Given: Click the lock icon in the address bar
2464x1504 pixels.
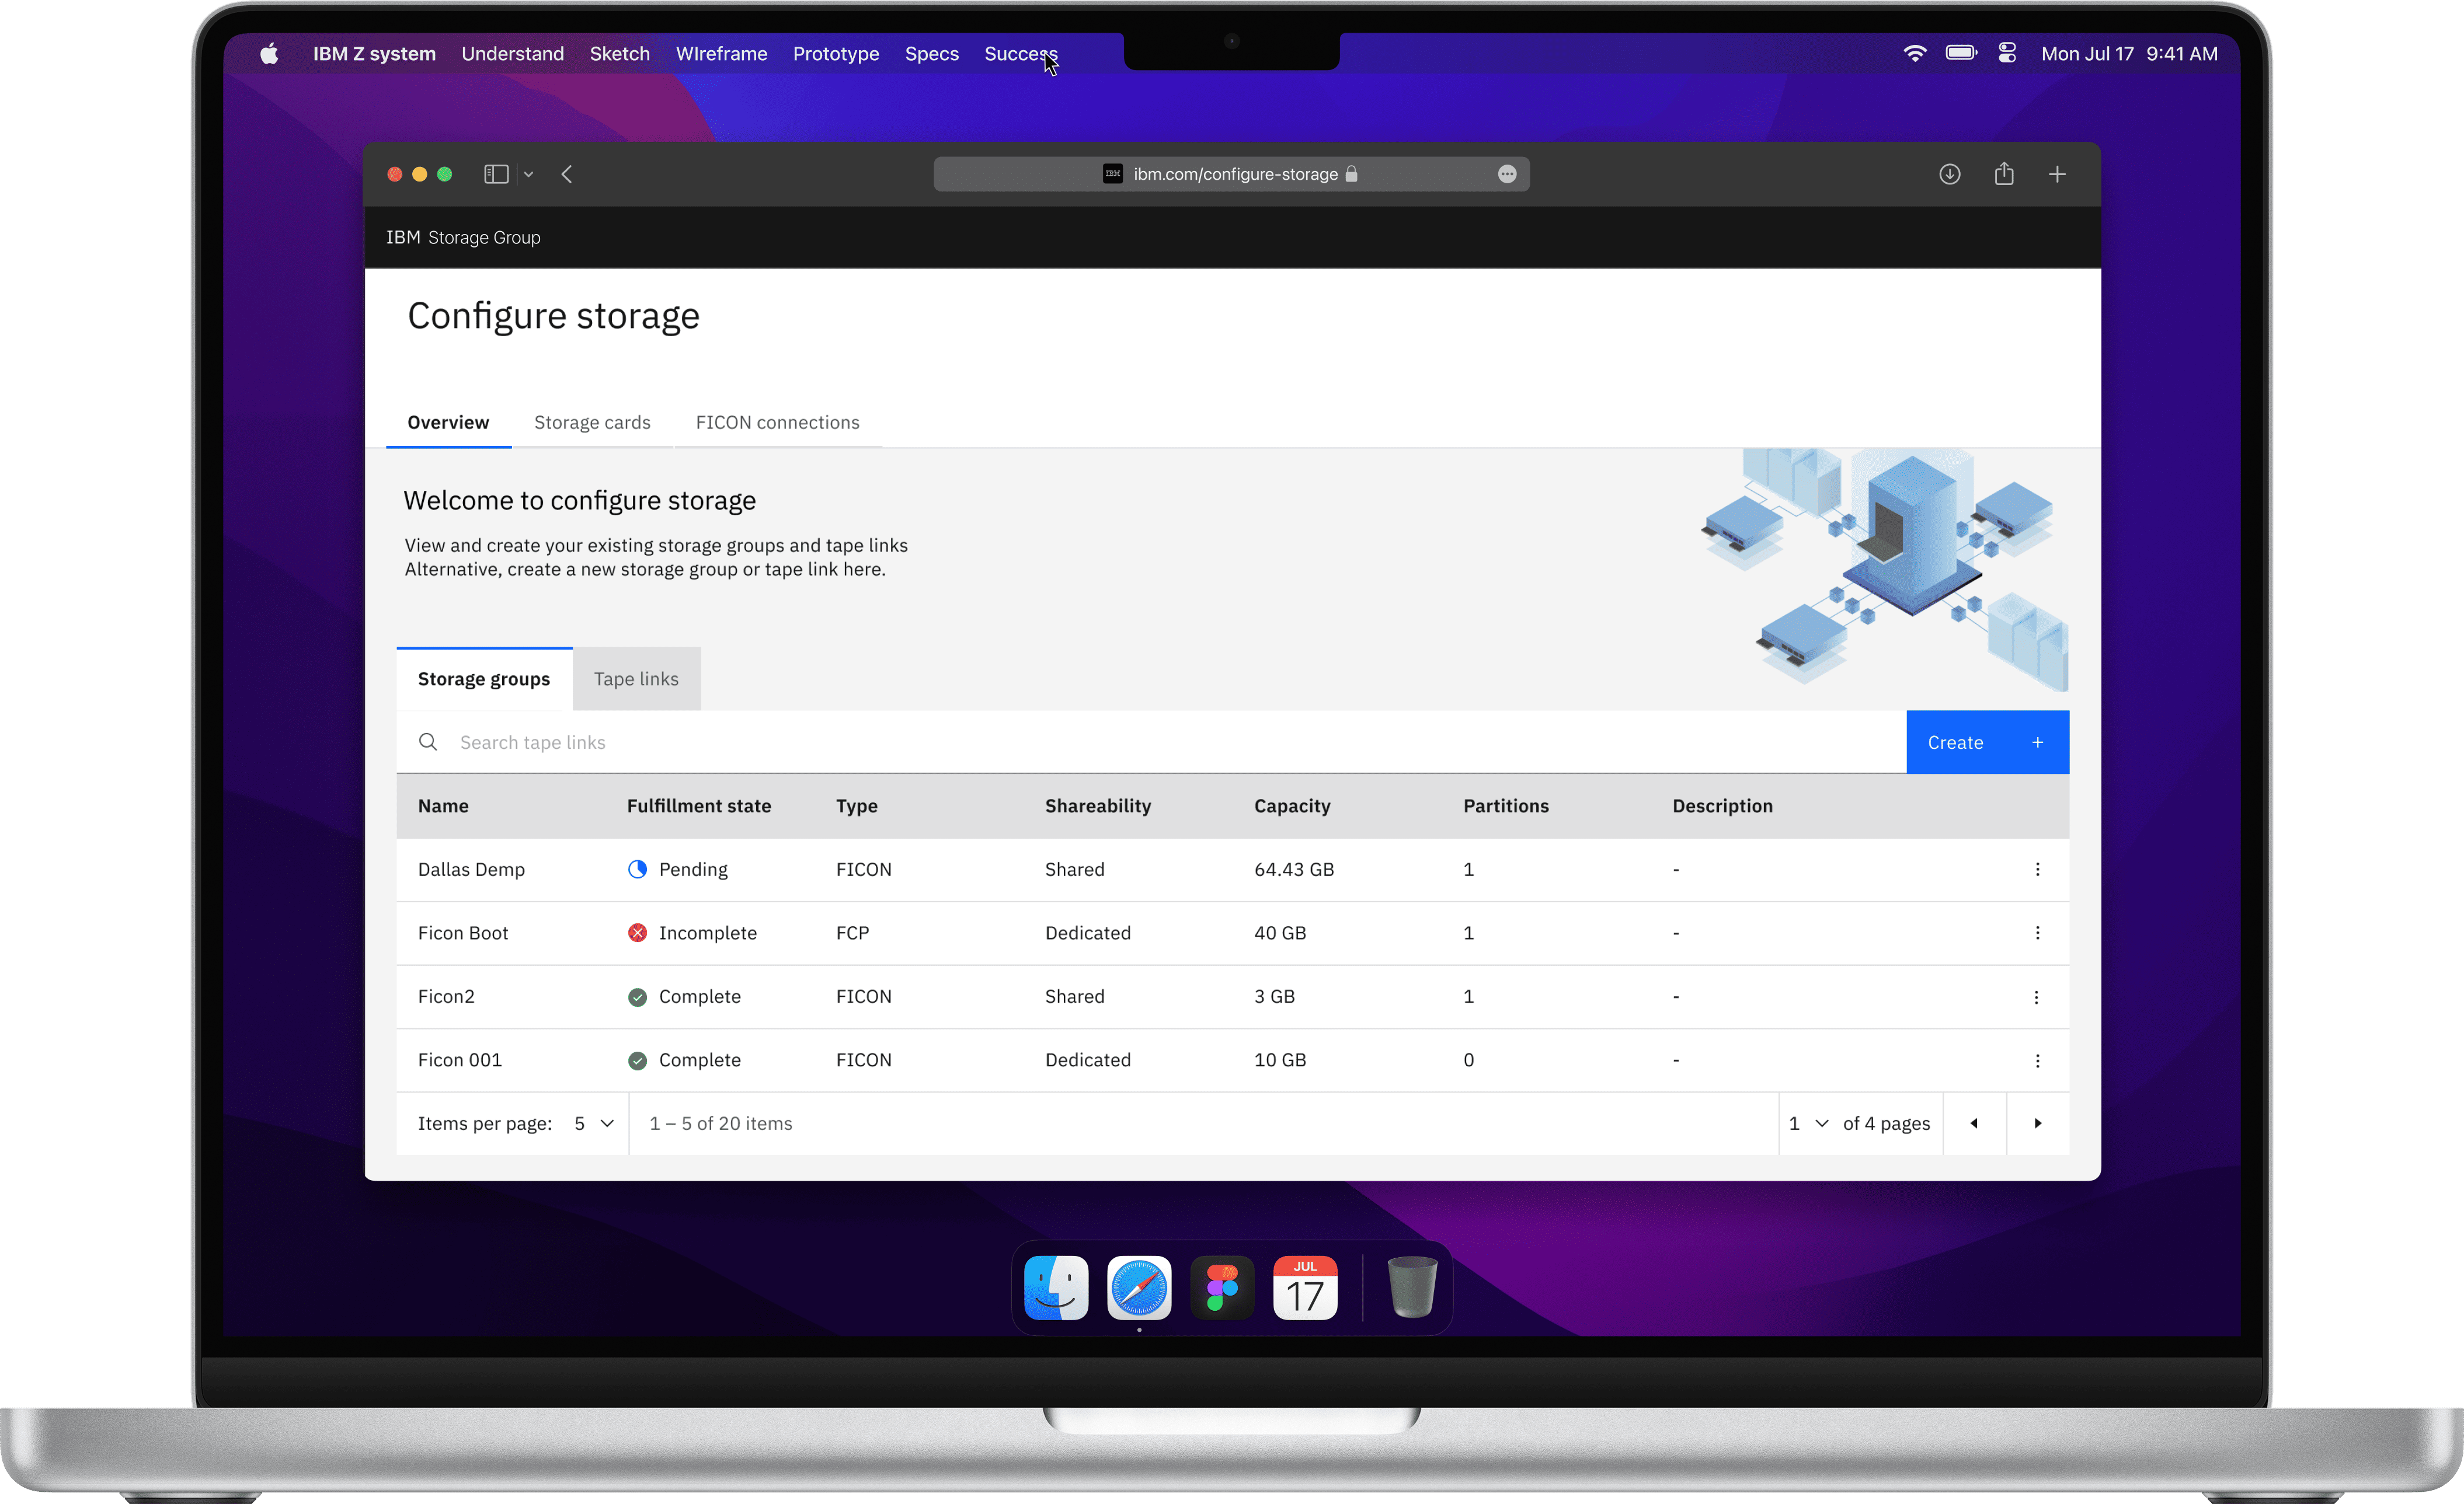Looking at the screenshot, I should click(x=1351, y=174).
